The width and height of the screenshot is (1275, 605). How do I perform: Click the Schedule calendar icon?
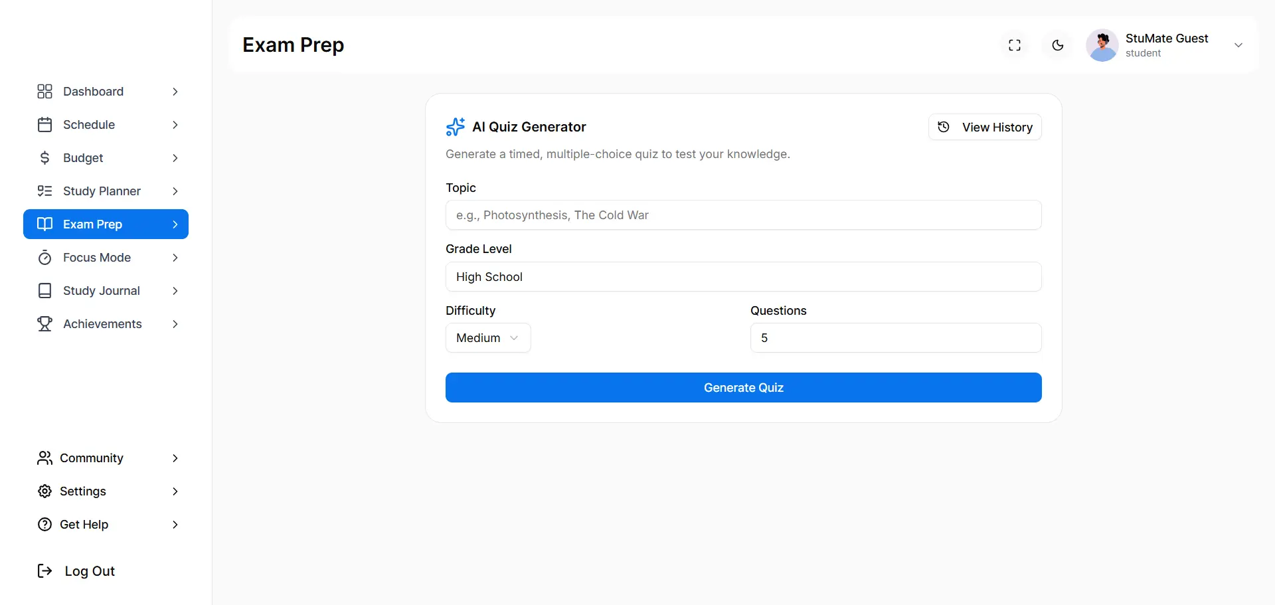[44, 125]
